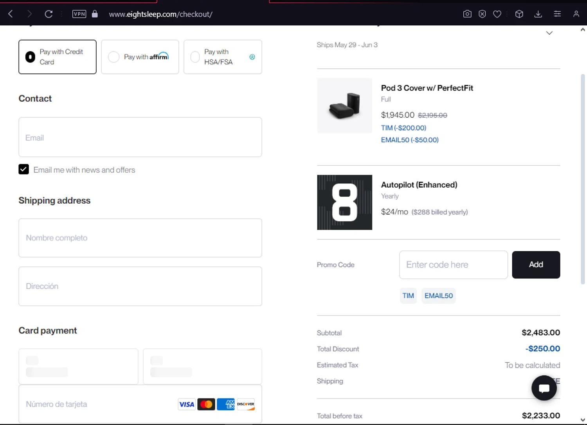
Task: Go back to the previous page
Action: tap(11, 14)
